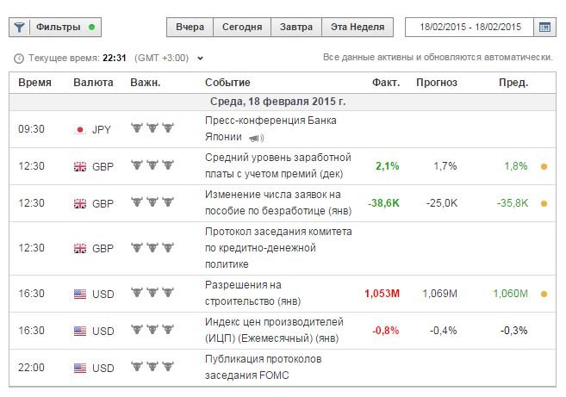
Task: Click the speaker icon on Bank of Japan event
Action: tap(257, 138)
